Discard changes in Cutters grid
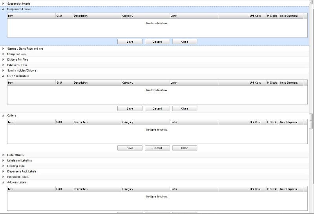The image size is (314, 214). tap(157, 148)
